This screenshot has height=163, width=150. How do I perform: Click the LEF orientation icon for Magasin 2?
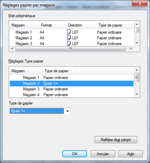tap(69, 38)
